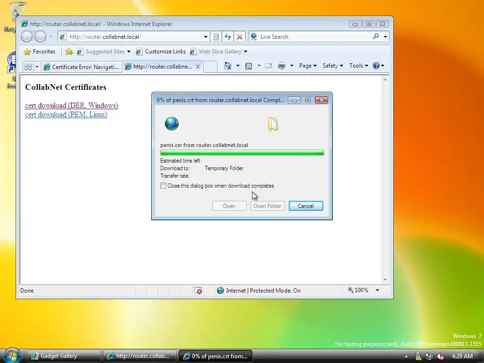Click the Quick Tabs grid icon
This screenshot has height=363, width=484.
click(x=28, y=67)
